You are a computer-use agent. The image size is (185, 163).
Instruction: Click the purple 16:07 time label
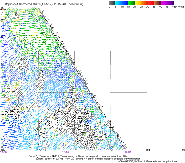128,152
